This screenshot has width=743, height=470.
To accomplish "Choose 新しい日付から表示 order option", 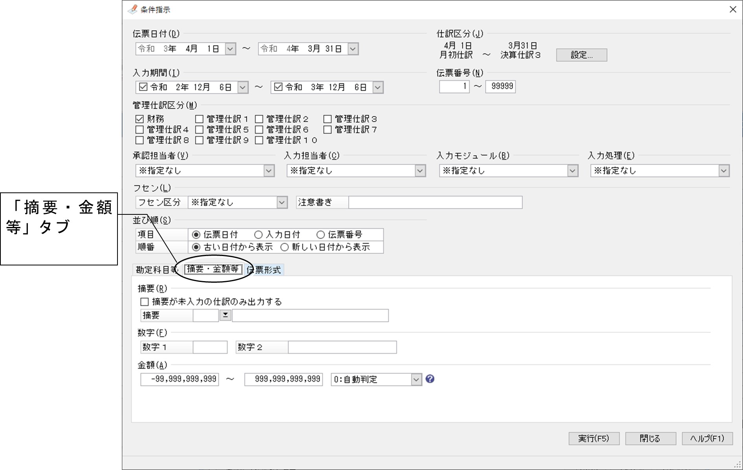I will pos(284,247).
